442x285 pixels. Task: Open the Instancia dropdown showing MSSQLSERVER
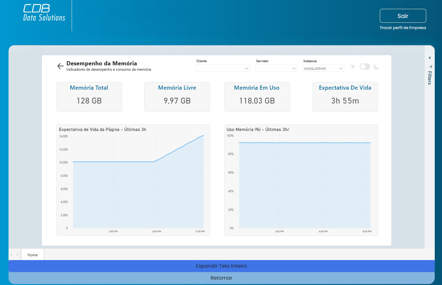323,68
